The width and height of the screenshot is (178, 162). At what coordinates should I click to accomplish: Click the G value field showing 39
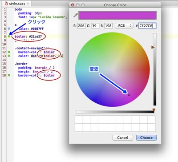95,26
